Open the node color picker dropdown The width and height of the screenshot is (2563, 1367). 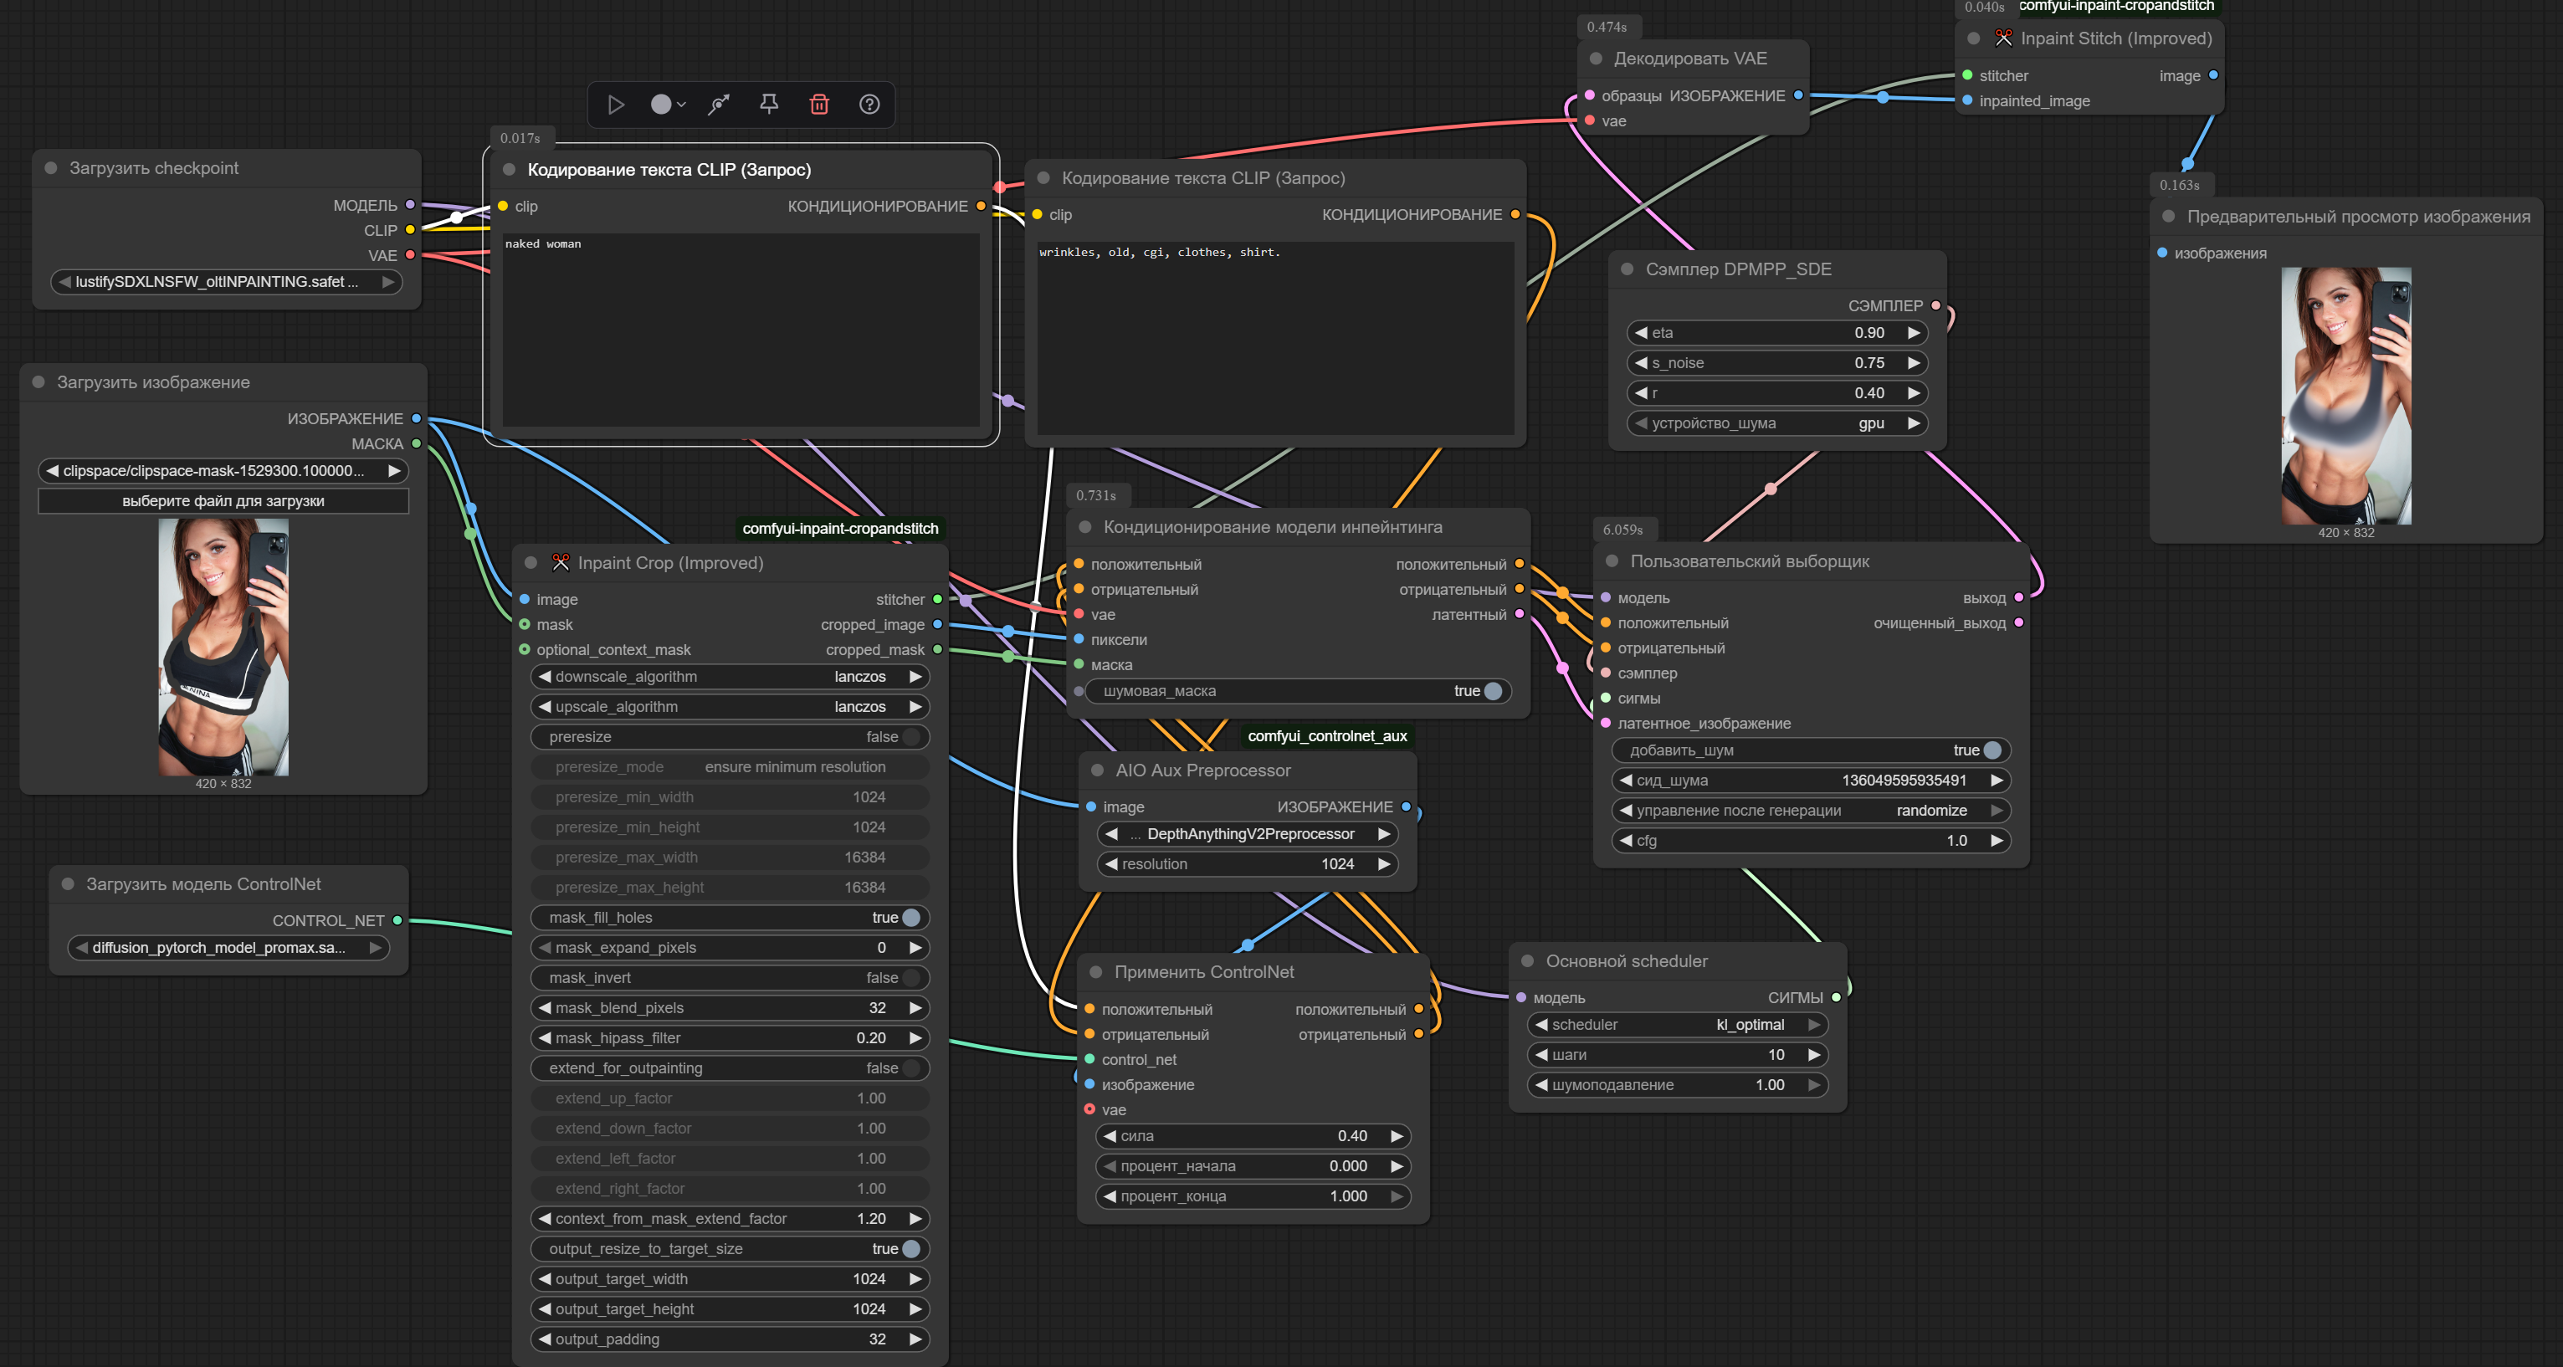click(668, 105)
